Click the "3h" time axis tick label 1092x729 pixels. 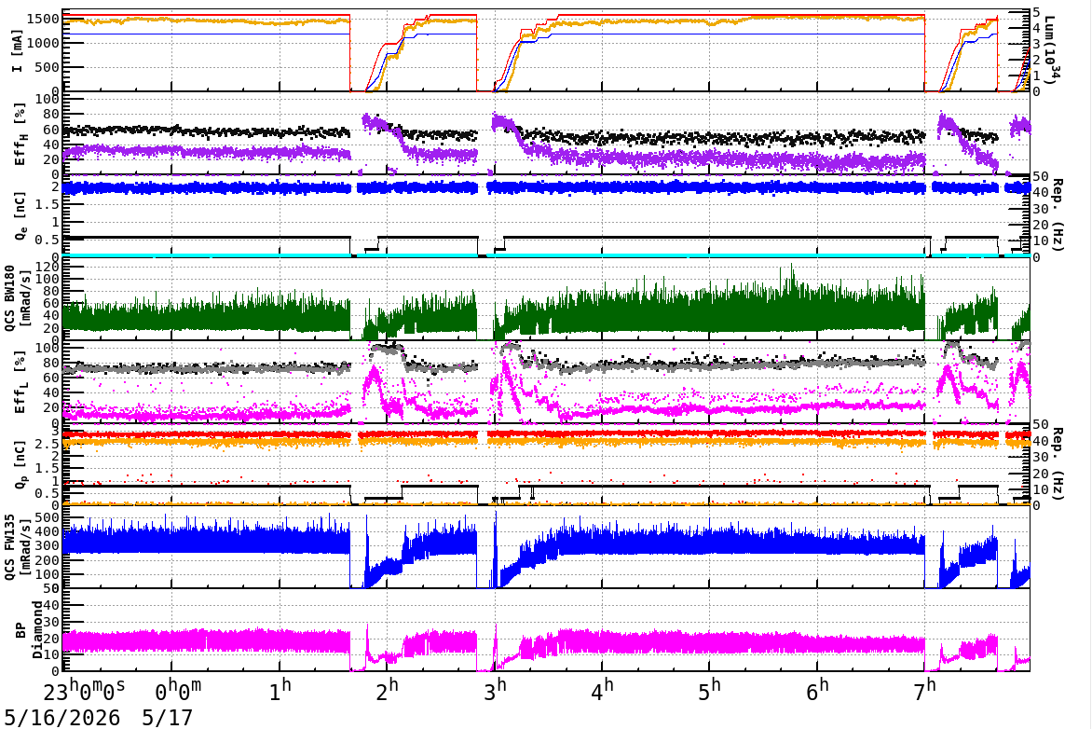tap(495, 691)
